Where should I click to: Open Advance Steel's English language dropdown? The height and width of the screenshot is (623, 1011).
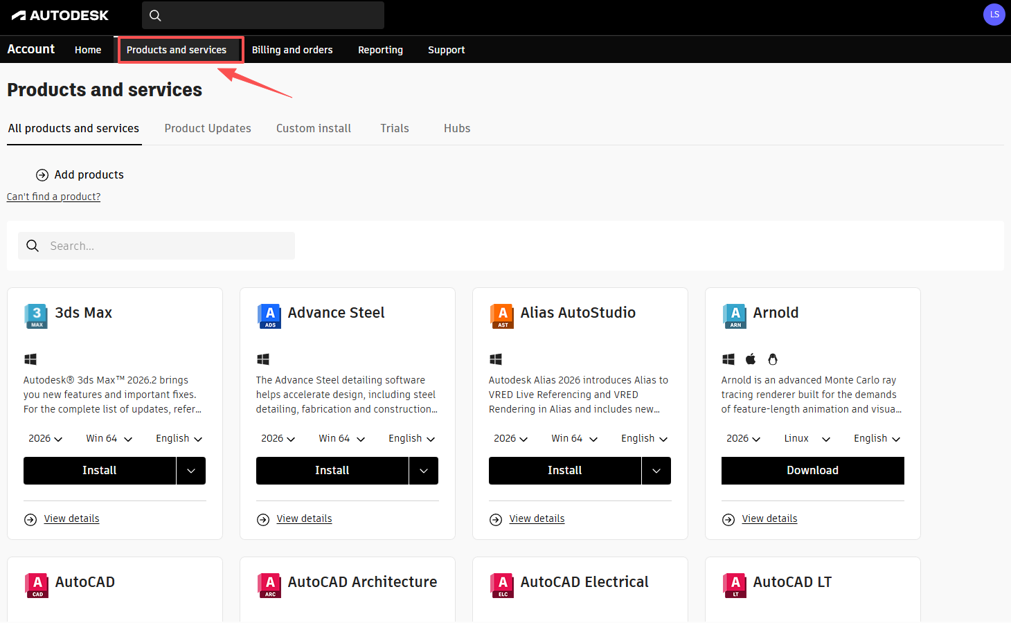pyautogui.click(x=411, y=439)
